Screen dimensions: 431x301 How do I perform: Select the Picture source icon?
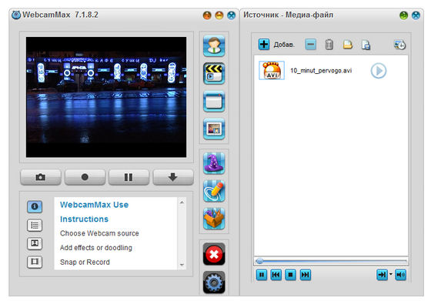214,129
